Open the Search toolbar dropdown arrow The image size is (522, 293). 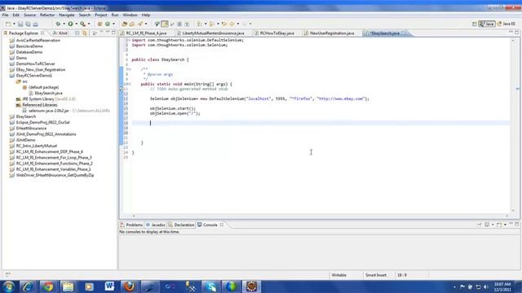click(x=146, y=24)
